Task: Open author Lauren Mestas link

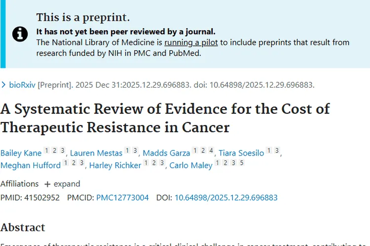Action: (96, 153)
